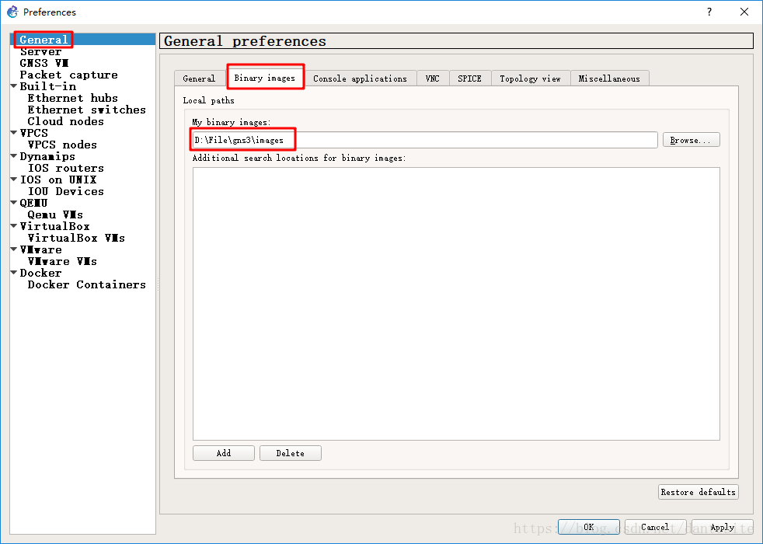The image size is (763, 544).
Task: Open the SPICE tab
Action: pyautogui.click(x=469, y=78)
